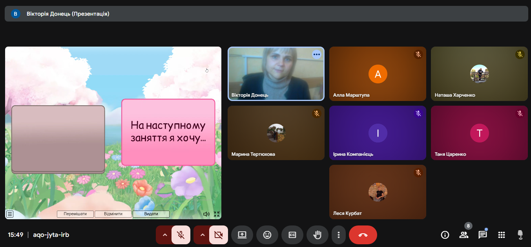The height and width of the screenshot is (247, 531).
Task: Raise your hand
Action: 318,235
